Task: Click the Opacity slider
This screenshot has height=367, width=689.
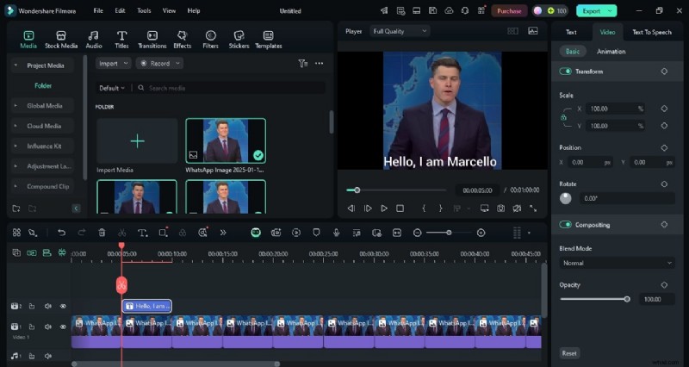Action: tap(594, 299)
